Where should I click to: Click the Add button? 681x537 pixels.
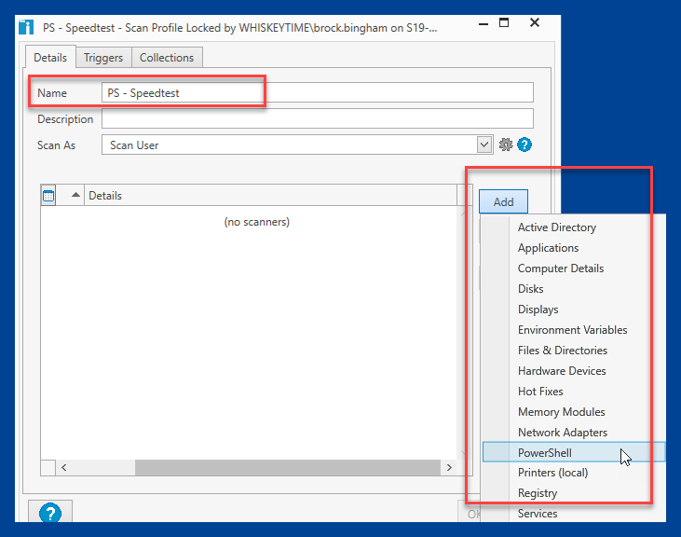point(503,201)
